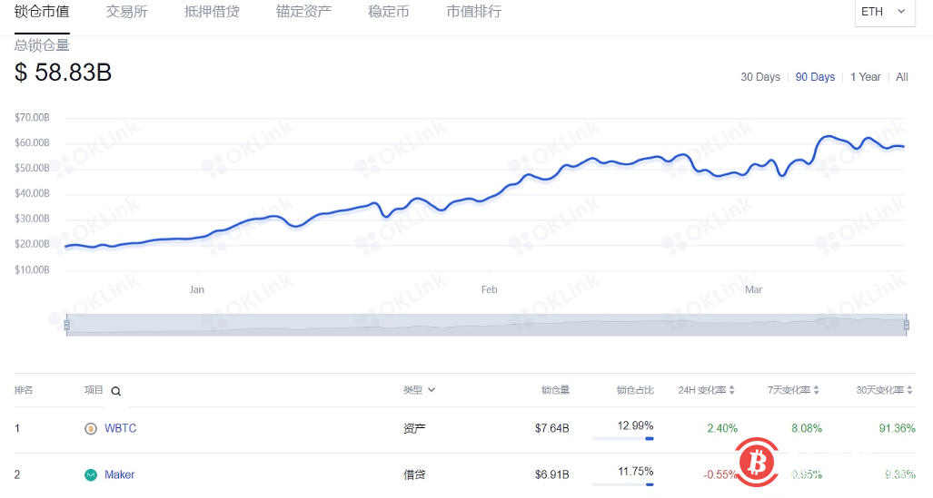Click the 借贷 type cell for Maker
Screen dimensions: 933x498
pos(414,474)
